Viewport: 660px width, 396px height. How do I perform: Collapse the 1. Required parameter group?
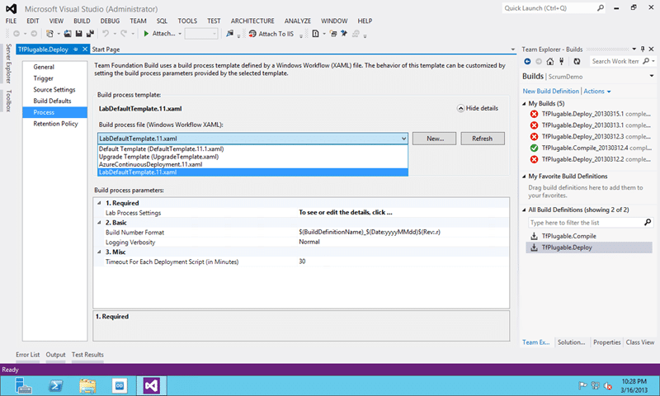click(x=99, y=203)
